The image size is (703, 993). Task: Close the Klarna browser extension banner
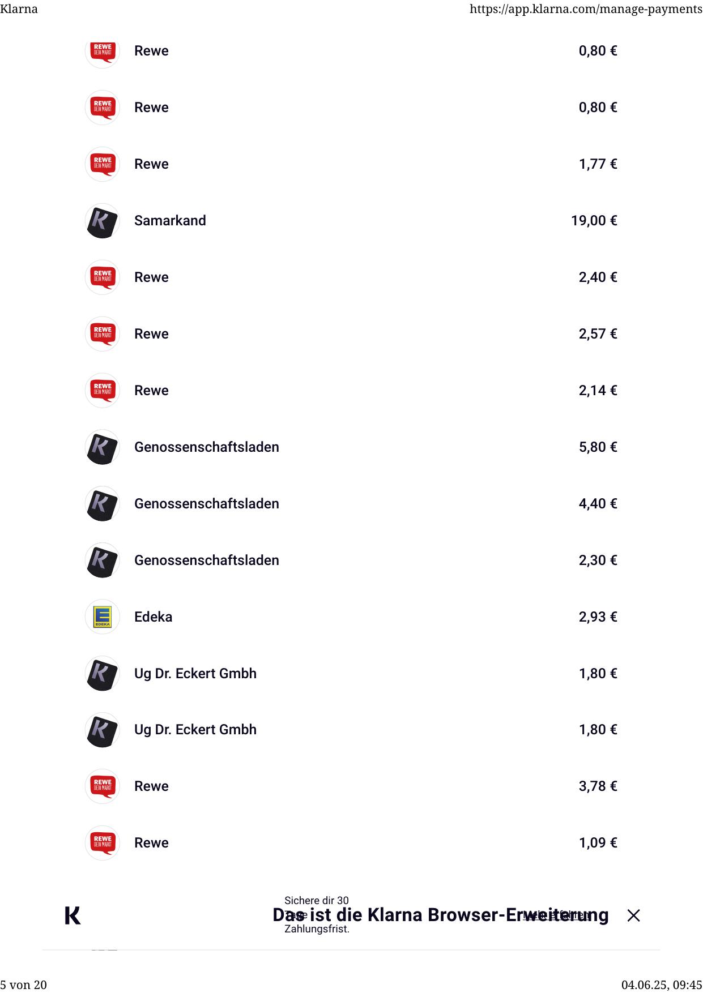(633, 915)
